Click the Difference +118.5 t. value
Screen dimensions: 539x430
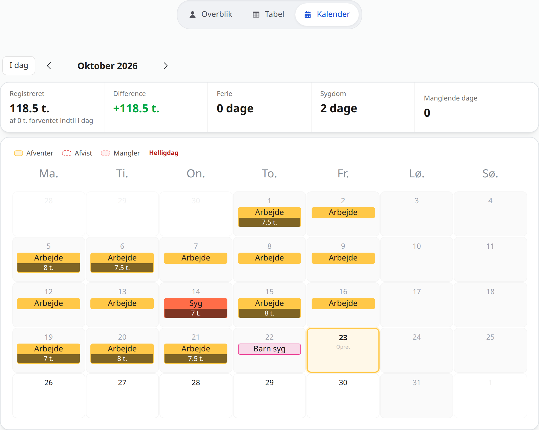pos(136,108)
